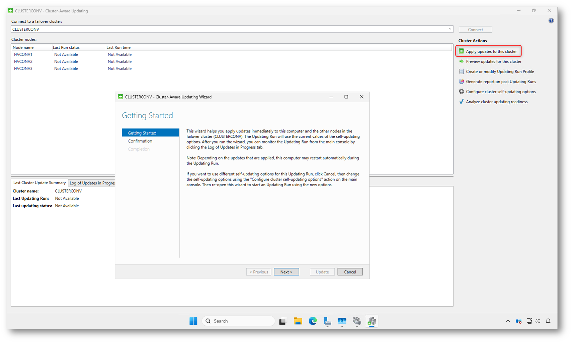Click Preview updates for this cluster
This screenshot has width=572, height=343.
click(494, 61)
